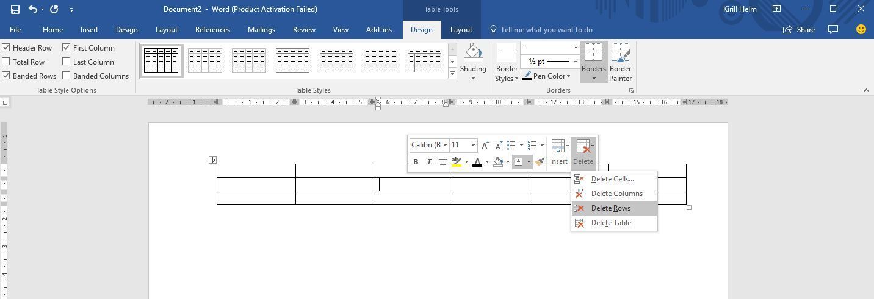Viewport: 874px width, 299px height.
Task: Enable the Banded Columns option
Action: pyautogui.click(x=67, y=76)
